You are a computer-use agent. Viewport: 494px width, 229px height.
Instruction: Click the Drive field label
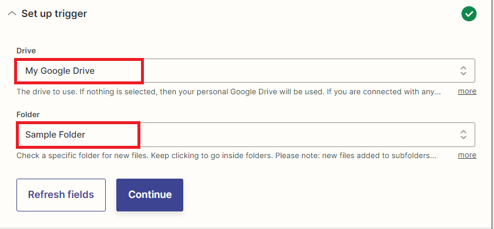tap(26, 50)
